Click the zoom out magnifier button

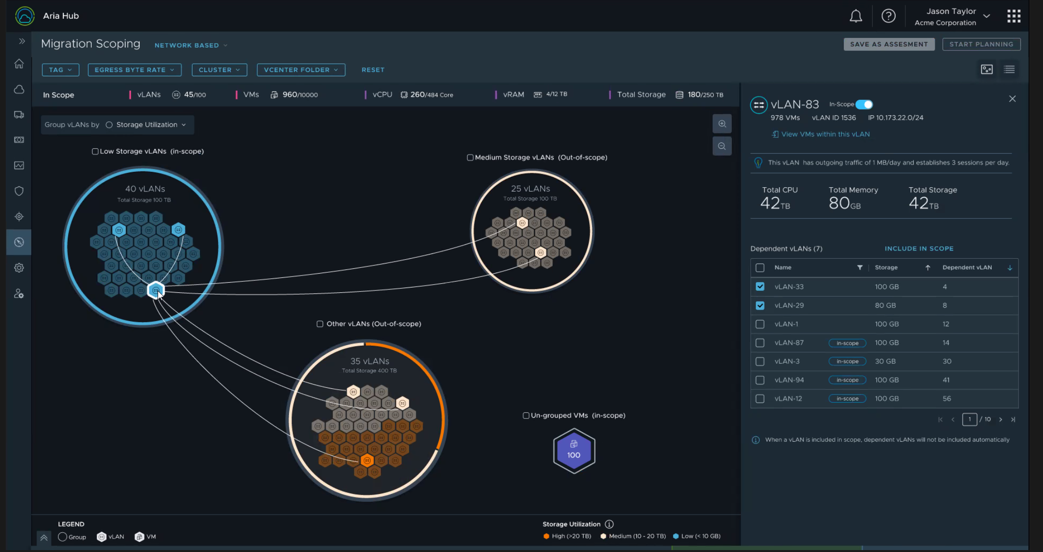click(x=722, y=146)
